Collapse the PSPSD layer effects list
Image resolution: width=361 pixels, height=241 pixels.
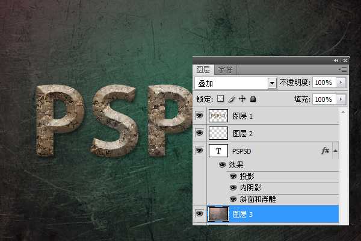tap(335, 151)
